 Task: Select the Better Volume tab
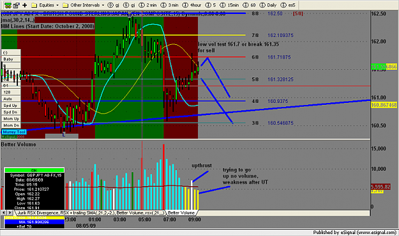tap(181, 213)
